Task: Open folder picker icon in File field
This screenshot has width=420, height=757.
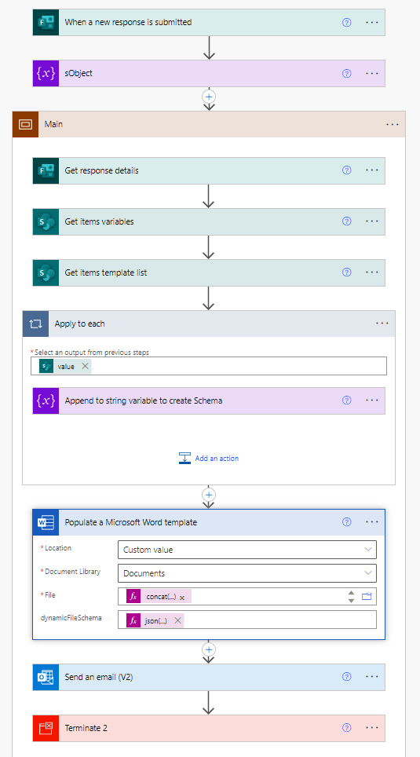Action: coord(367,596)
